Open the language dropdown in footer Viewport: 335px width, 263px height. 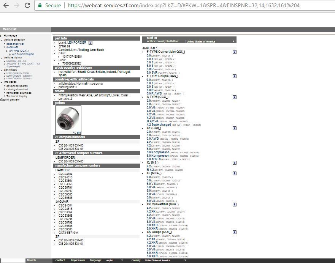tap(114, 260)
